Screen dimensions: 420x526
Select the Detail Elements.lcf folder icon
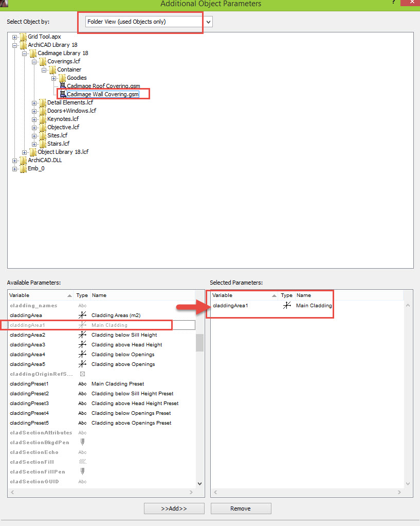coord(43,102)
